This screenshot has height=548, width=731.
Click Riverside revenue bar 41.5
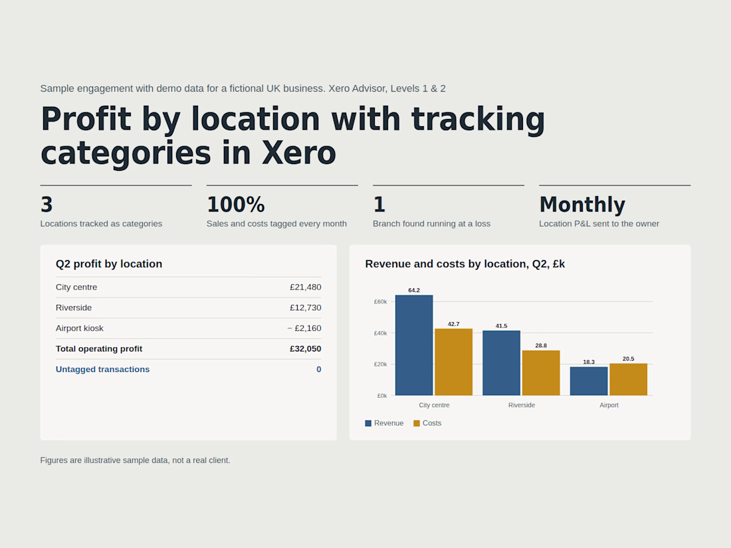pos(501,363)
